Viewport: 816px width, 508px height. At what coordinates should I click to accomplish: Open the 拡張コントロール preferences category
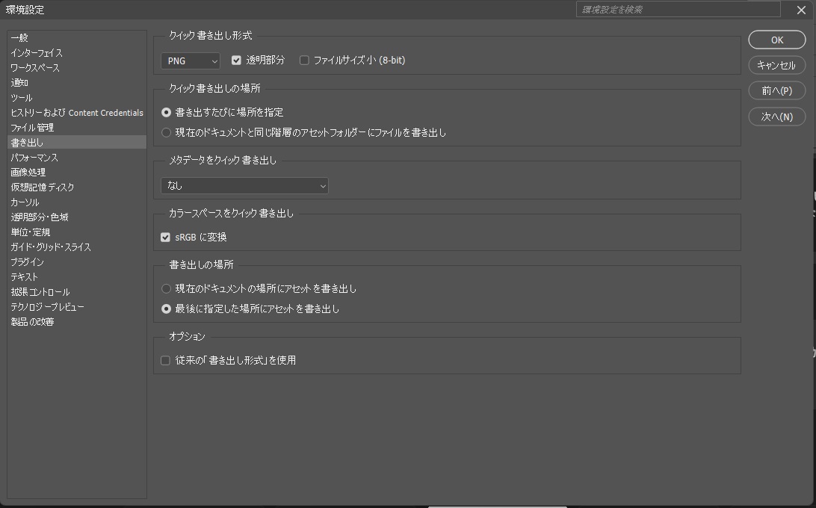77,292
